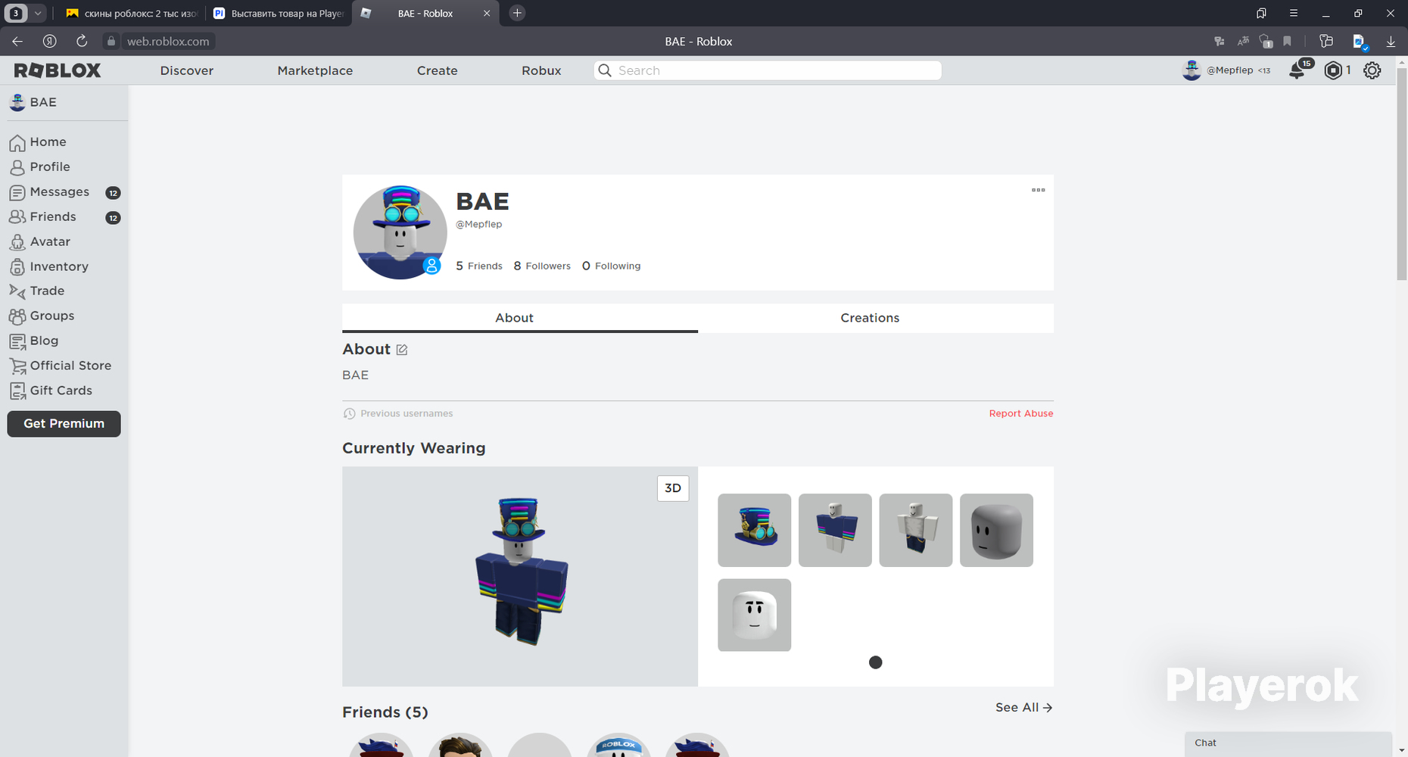Image resolution: width=1408 pixels, height=757 pixels.
Task: Close the BAE - Roblox browser tab
Action: [x=487, y=14]
